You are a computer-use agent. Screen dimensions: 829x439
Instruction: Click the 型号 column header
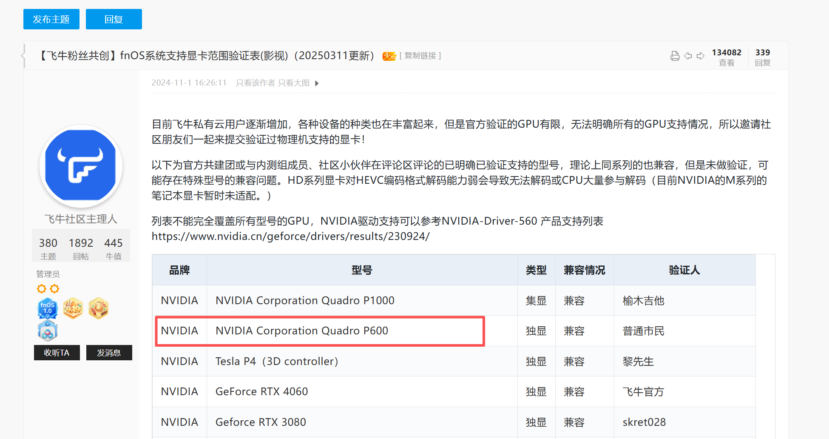click(362, 271)
